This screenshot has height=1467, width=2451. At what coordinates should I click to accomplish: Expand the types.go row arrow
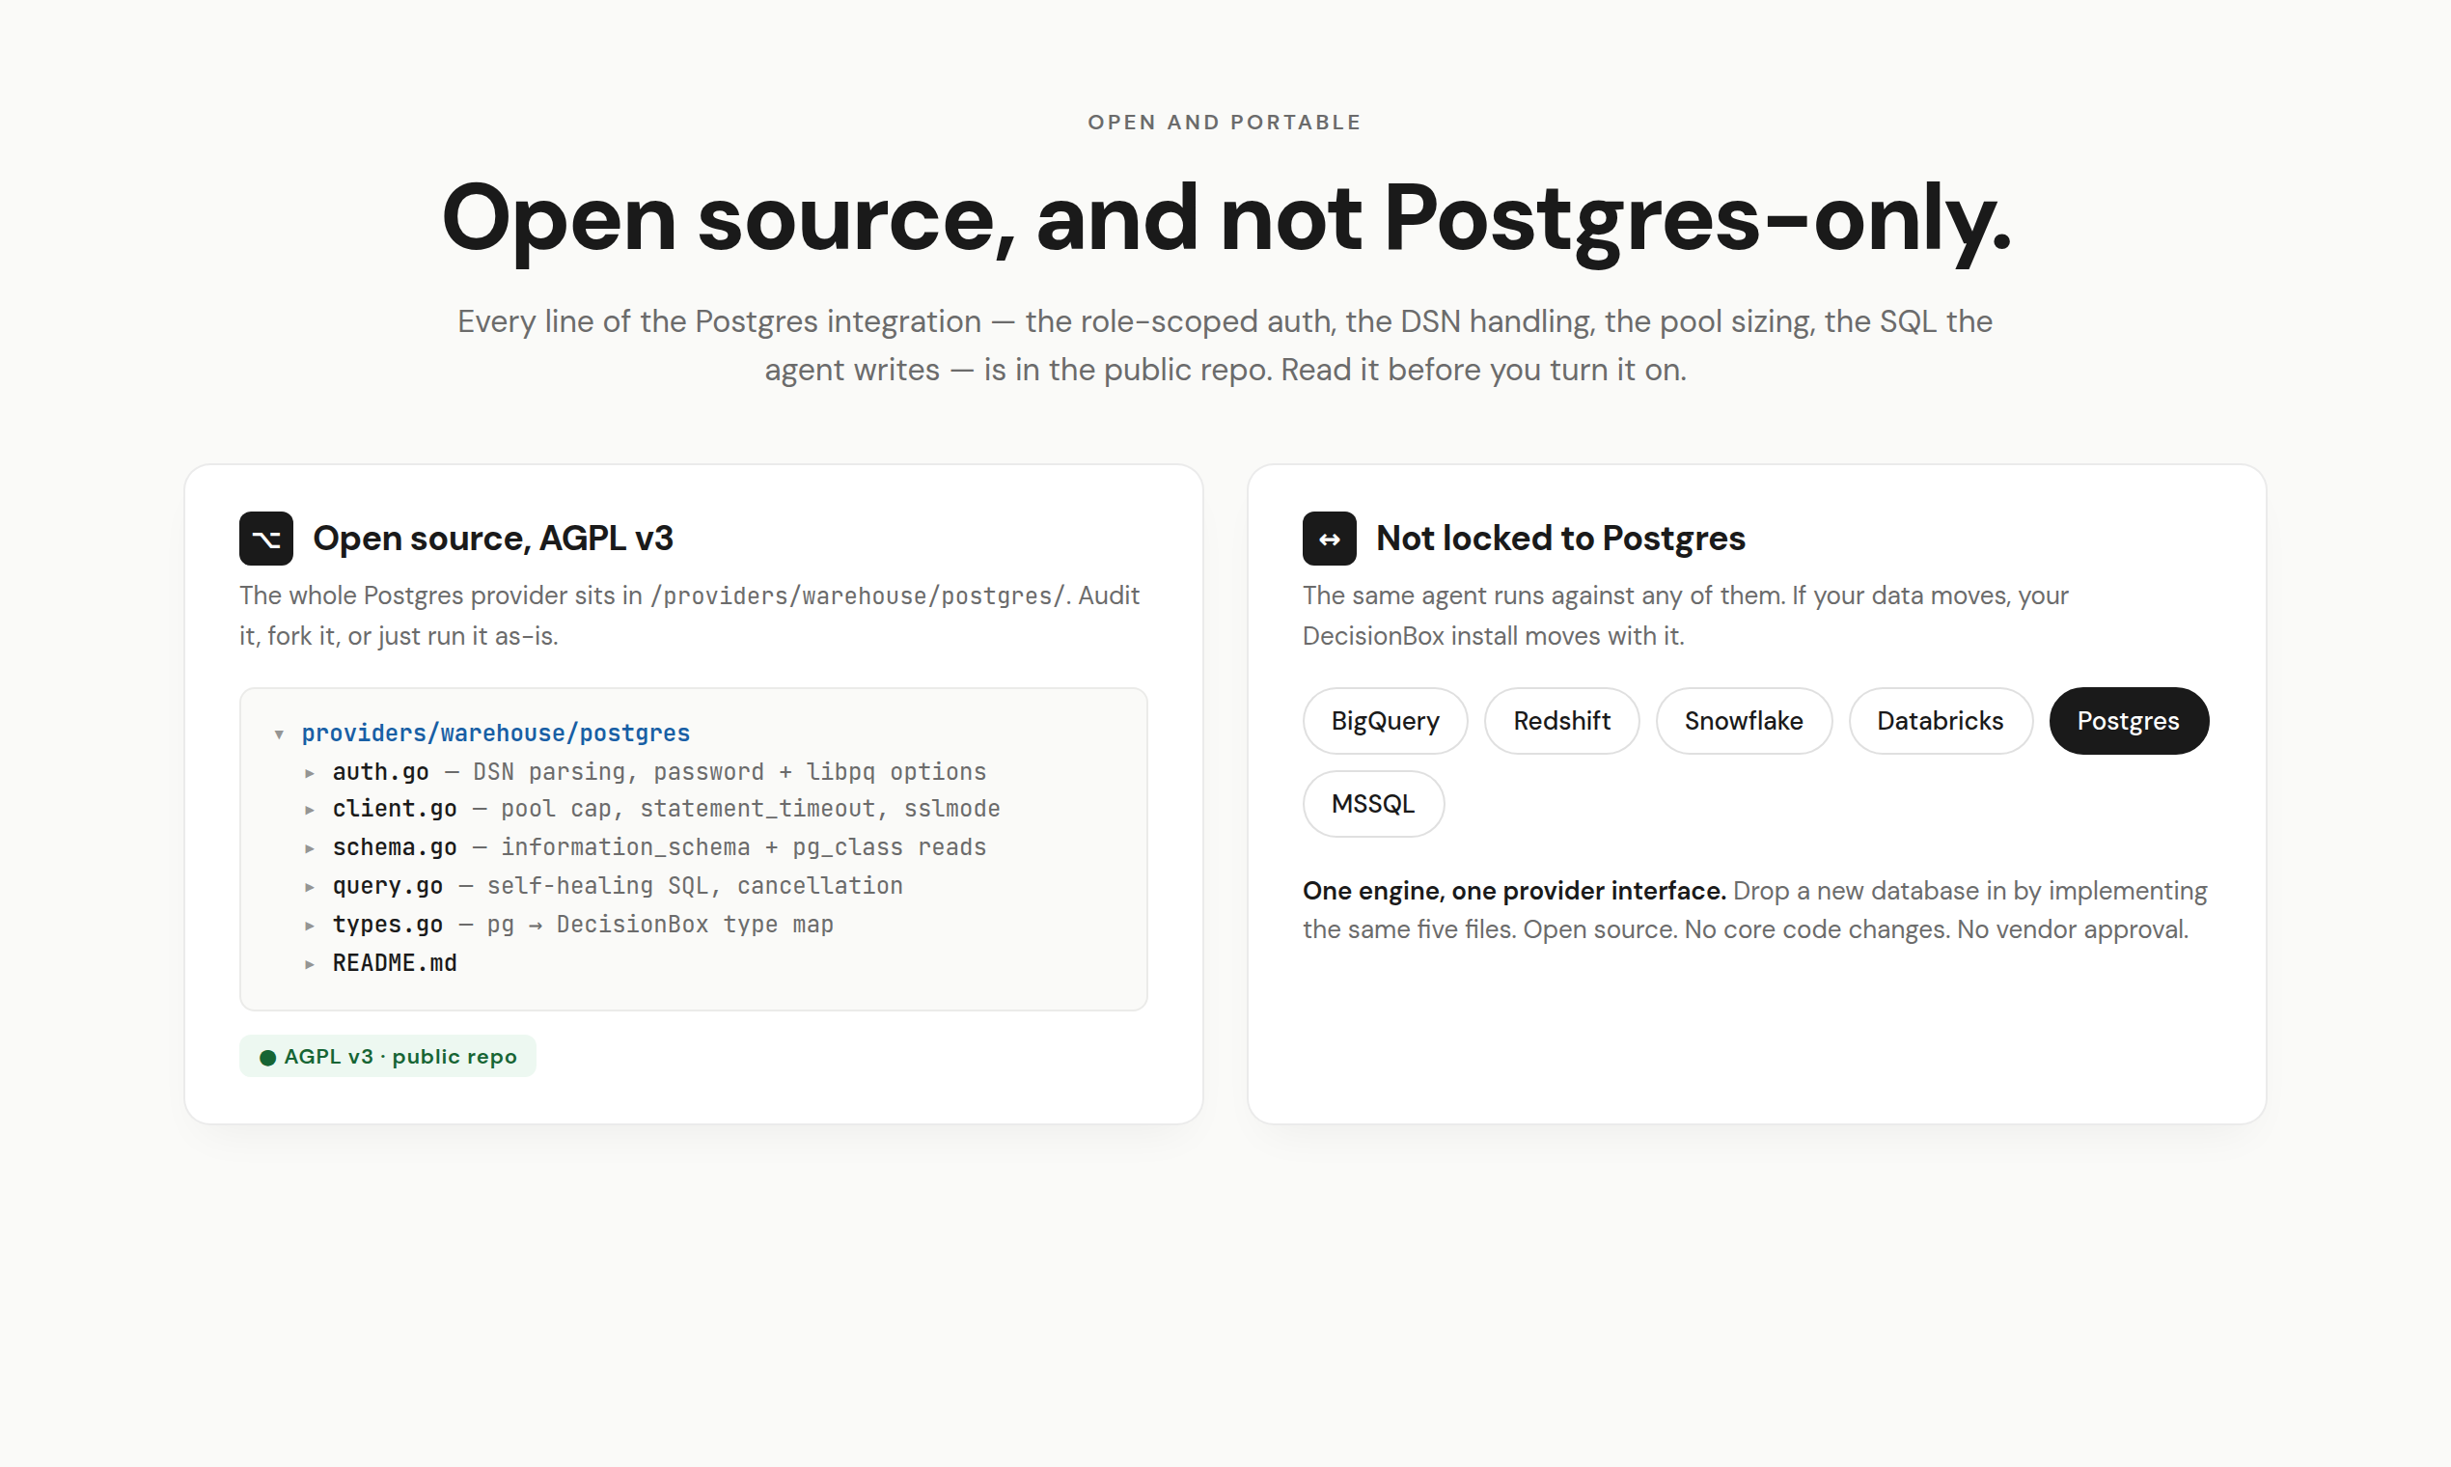[310, 926]
